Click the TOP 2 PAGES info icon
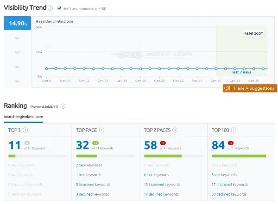This screenshot has height=204, width=278. 175,130
